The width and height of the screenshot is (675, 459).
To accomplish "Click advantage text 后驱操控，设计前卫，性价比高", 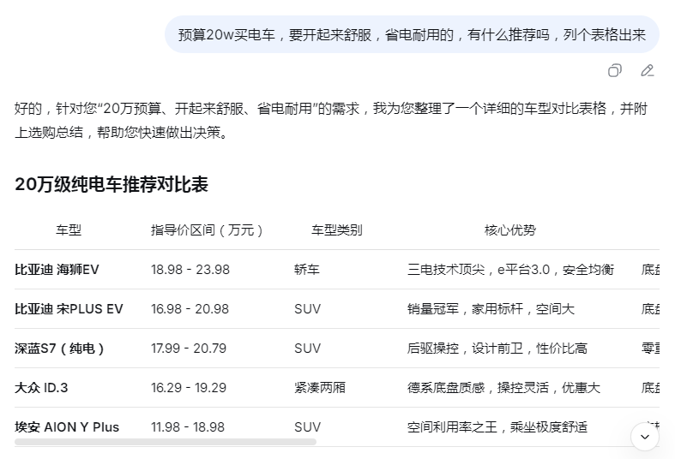I will coord(497,349).
